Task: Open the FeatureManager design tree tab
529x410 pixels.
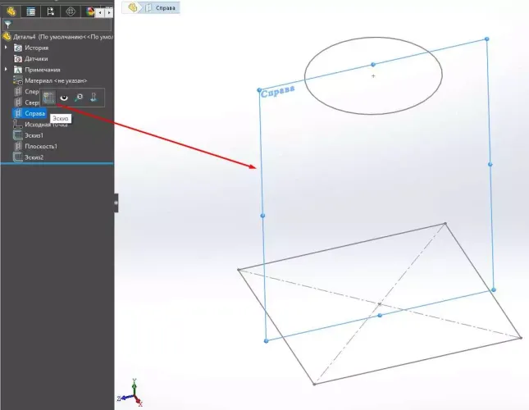Action: [x=11, y=11]
